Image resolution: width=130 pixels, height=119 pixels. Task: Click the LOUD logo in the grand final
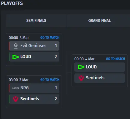81,67
